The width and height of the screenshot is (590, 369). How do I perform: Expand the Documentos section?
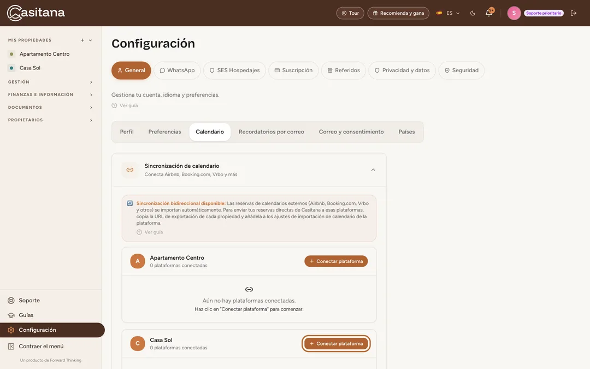pyautogui.click(x=50, y=108)
